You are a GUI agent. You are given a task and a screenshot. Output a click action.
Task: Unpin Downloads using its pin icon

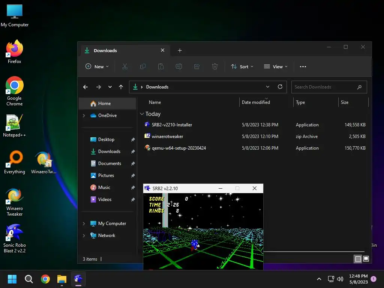(x=133, y=151)
